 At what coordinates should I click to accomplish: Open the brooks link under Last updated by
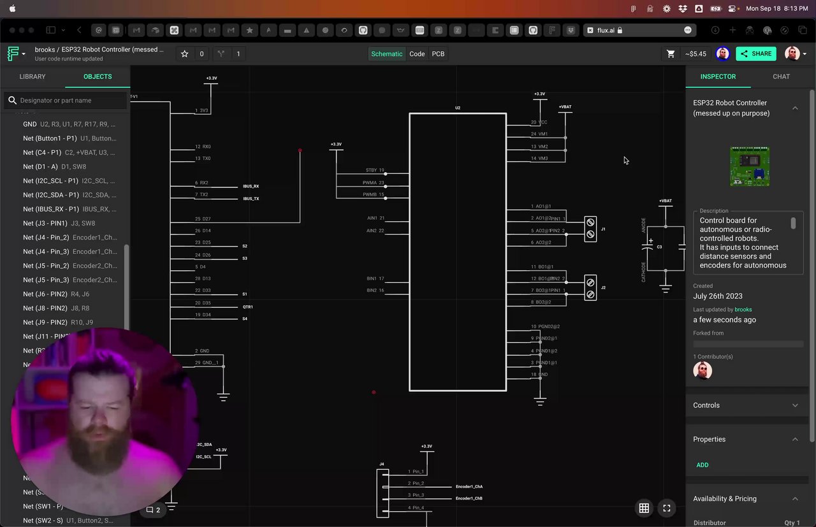tap(743, 310)
